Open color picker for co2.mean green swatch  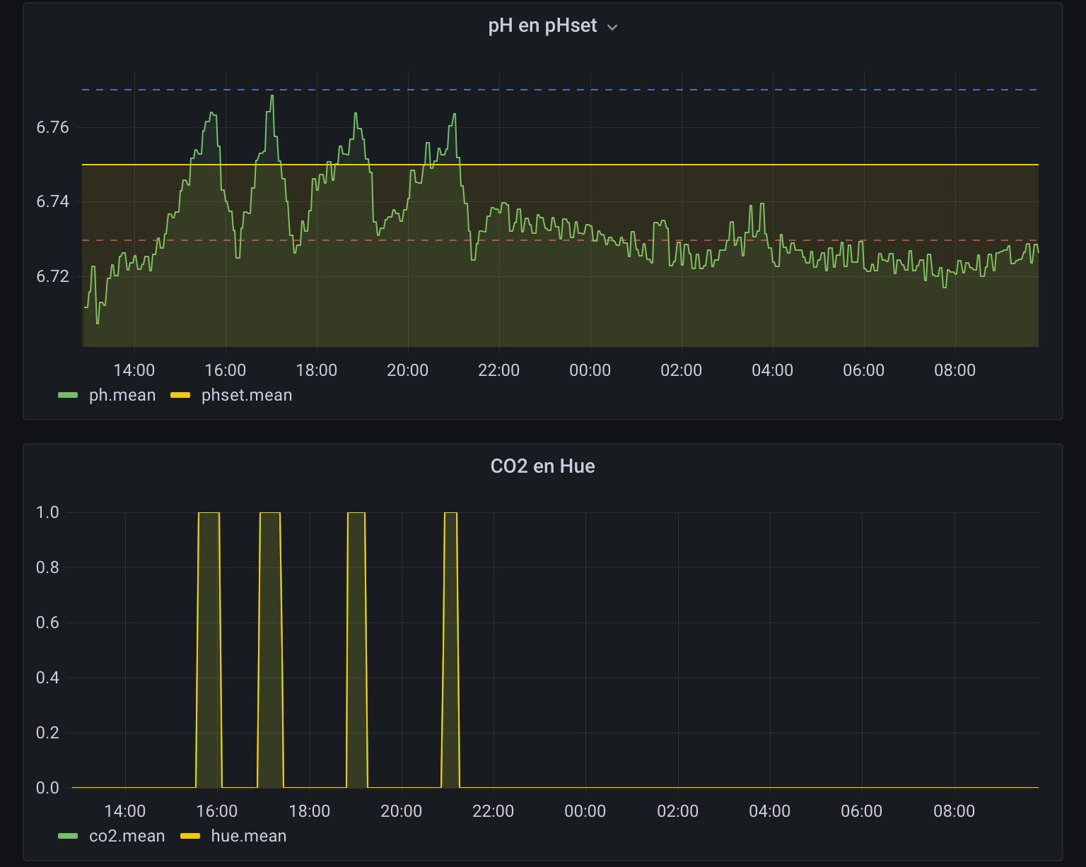[68, 836]
